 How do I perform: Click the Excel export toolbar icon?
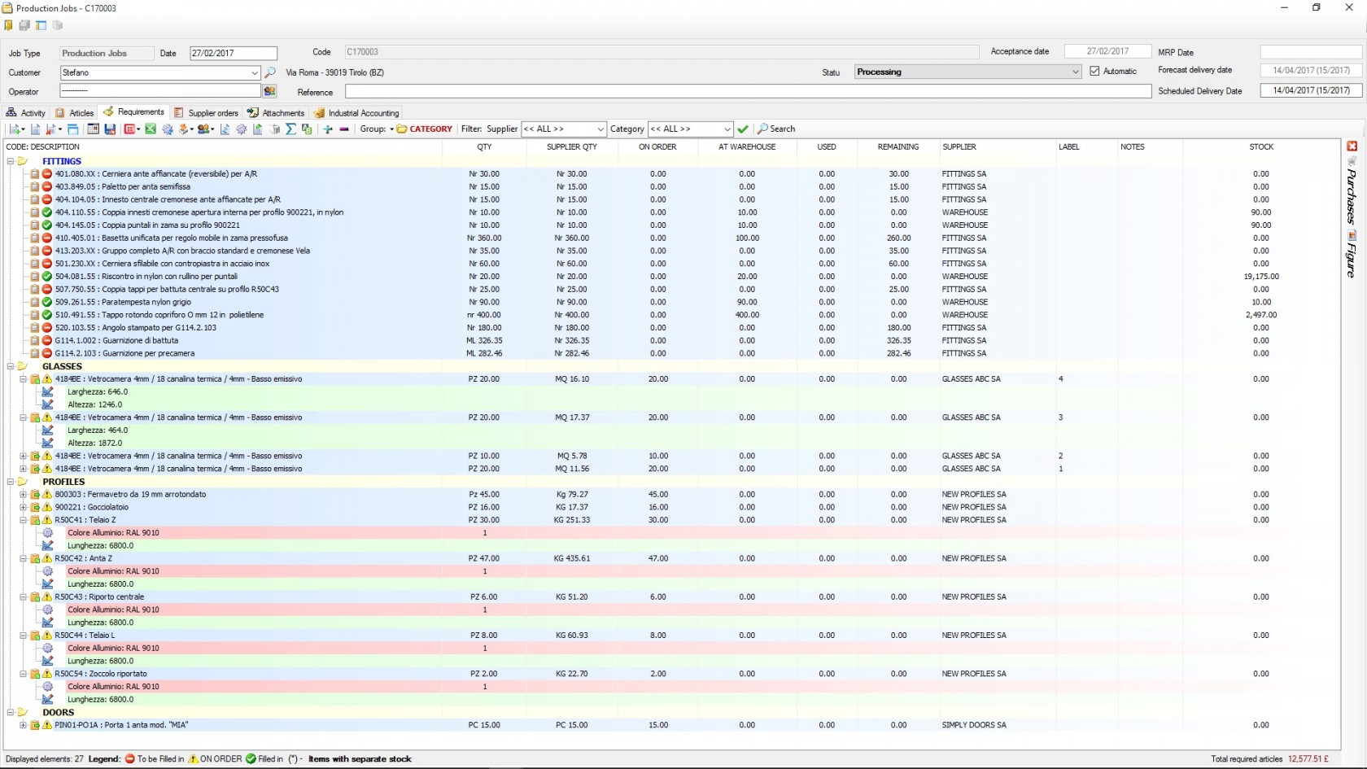(x=151, y=129)
